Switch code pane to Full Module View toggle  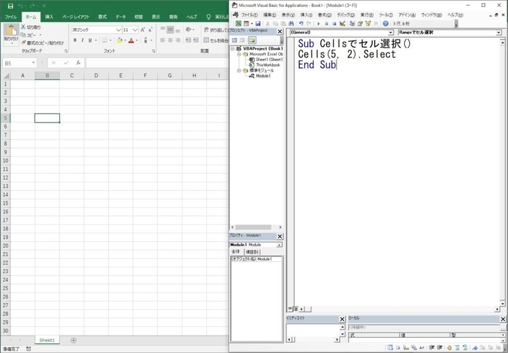(296, 309)
